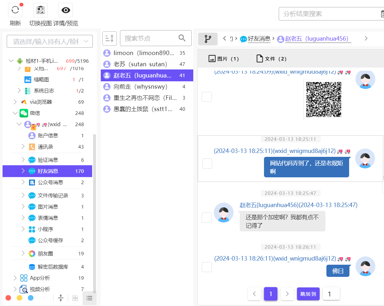Select 账户信息 tree item
The width and height of the screenshot is (384, 306).
pyautogui.click(x=48, y=135)
